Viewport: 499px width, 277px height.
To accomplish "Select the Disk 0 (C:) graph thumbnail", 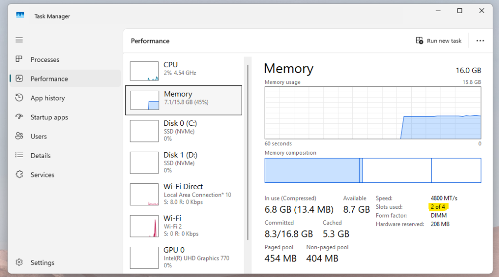I will (144, 131).
